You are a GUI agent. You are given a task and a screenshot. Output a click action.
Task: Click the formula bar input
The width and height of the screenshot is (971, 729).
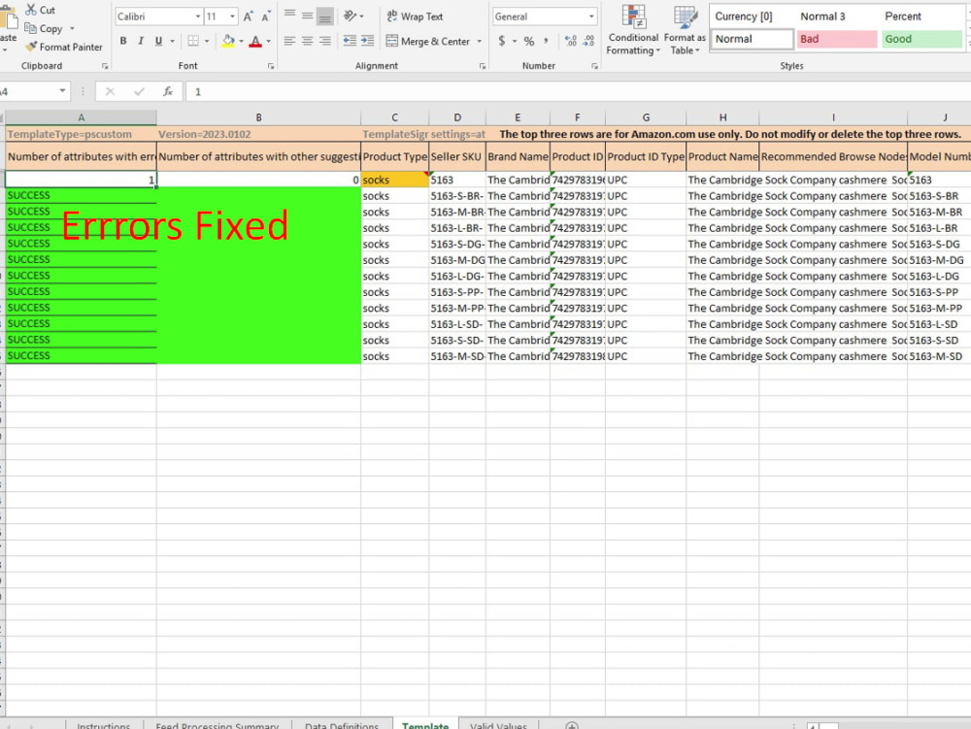[578, 91]
